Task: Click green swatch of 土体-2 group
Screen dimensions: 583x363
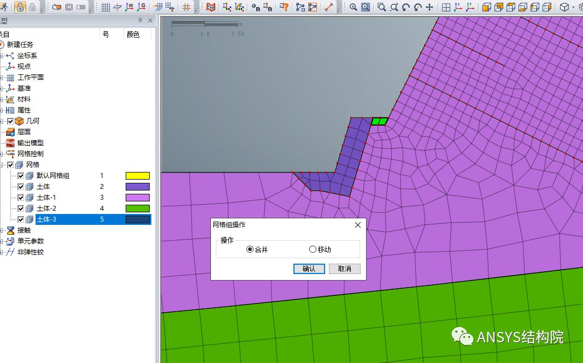Action: click(138, 209)
